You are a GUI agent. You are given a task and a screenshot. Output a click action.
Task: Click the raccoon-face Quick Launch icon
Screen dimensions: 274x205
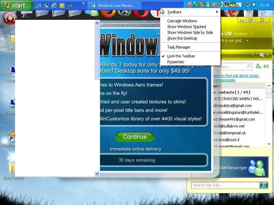click(70, 5)
